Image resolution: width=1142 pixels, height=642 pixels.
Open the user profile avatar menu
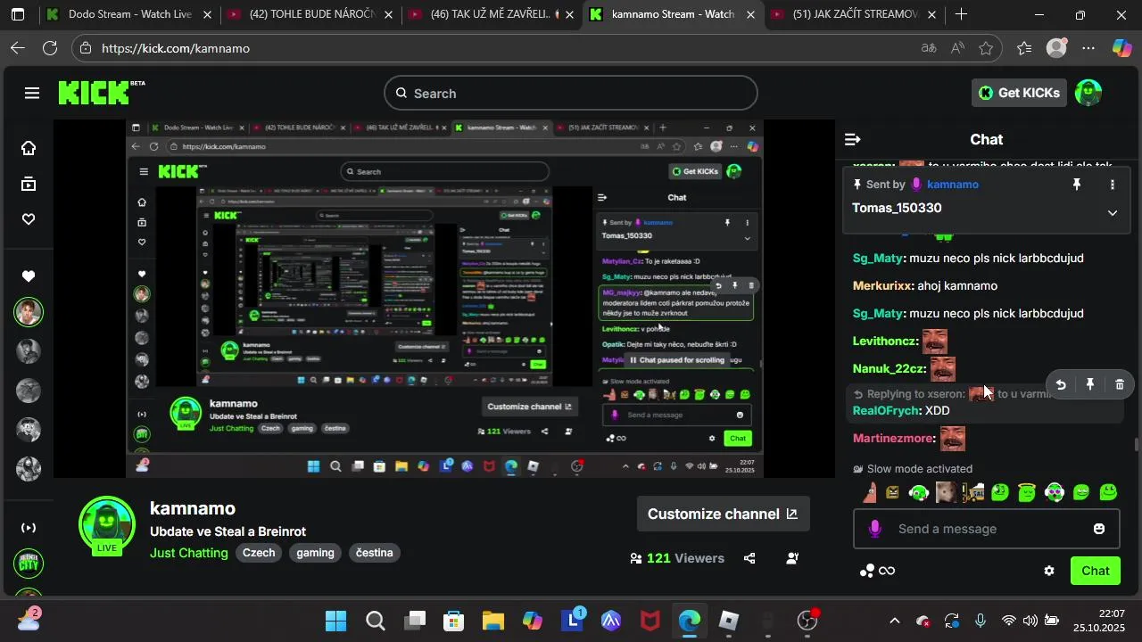[1088, 93]
